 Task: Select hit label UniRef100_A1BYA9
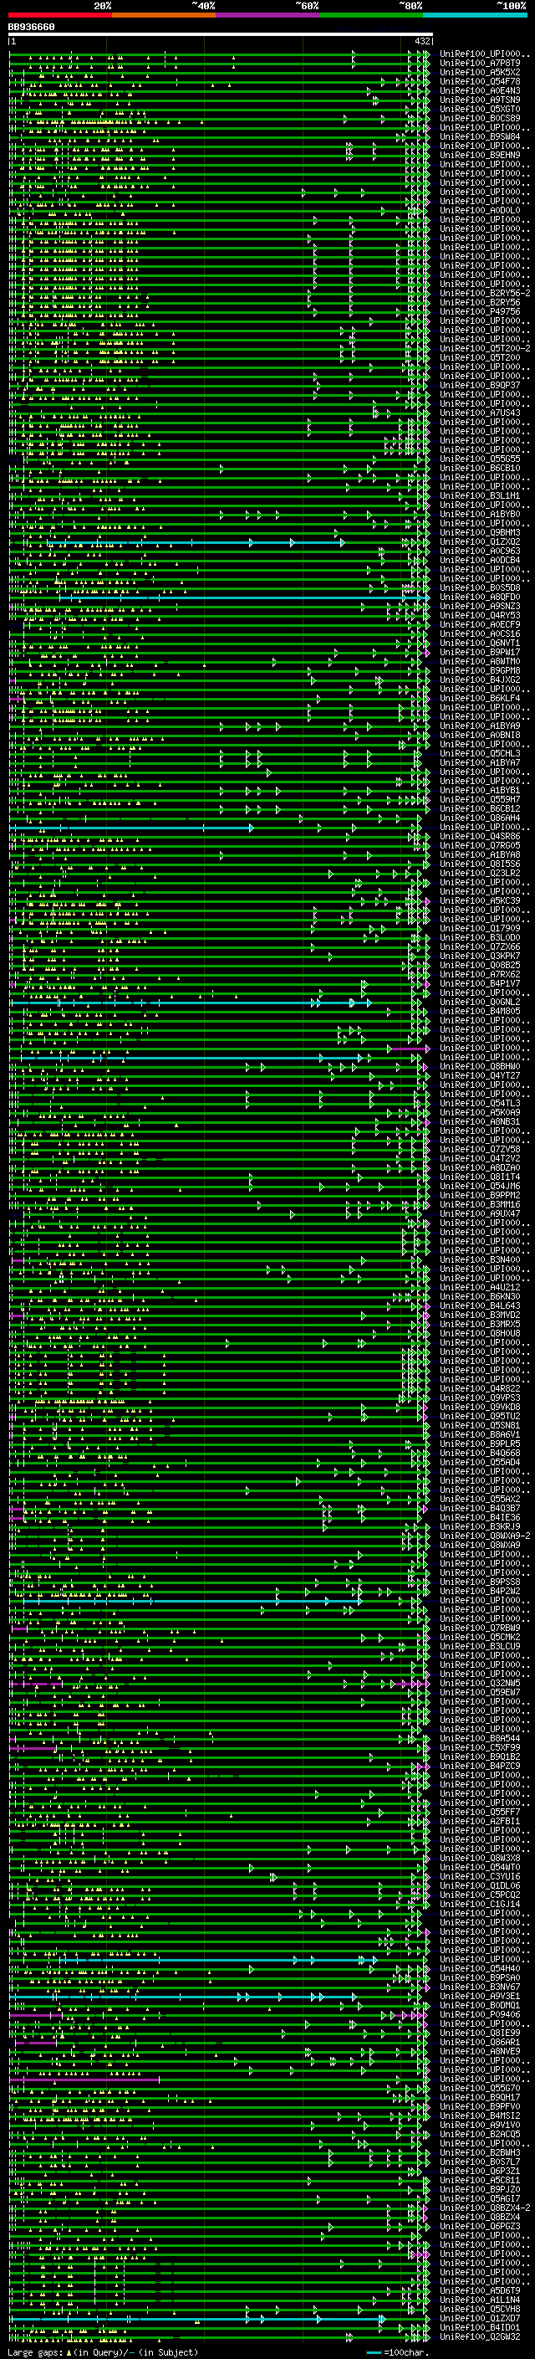pyautogui.click(x=480, y=726)
